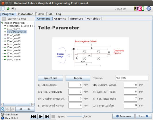153x120 pixels.
Task: Click the magnifier search icon
Action: click(3, 109)
